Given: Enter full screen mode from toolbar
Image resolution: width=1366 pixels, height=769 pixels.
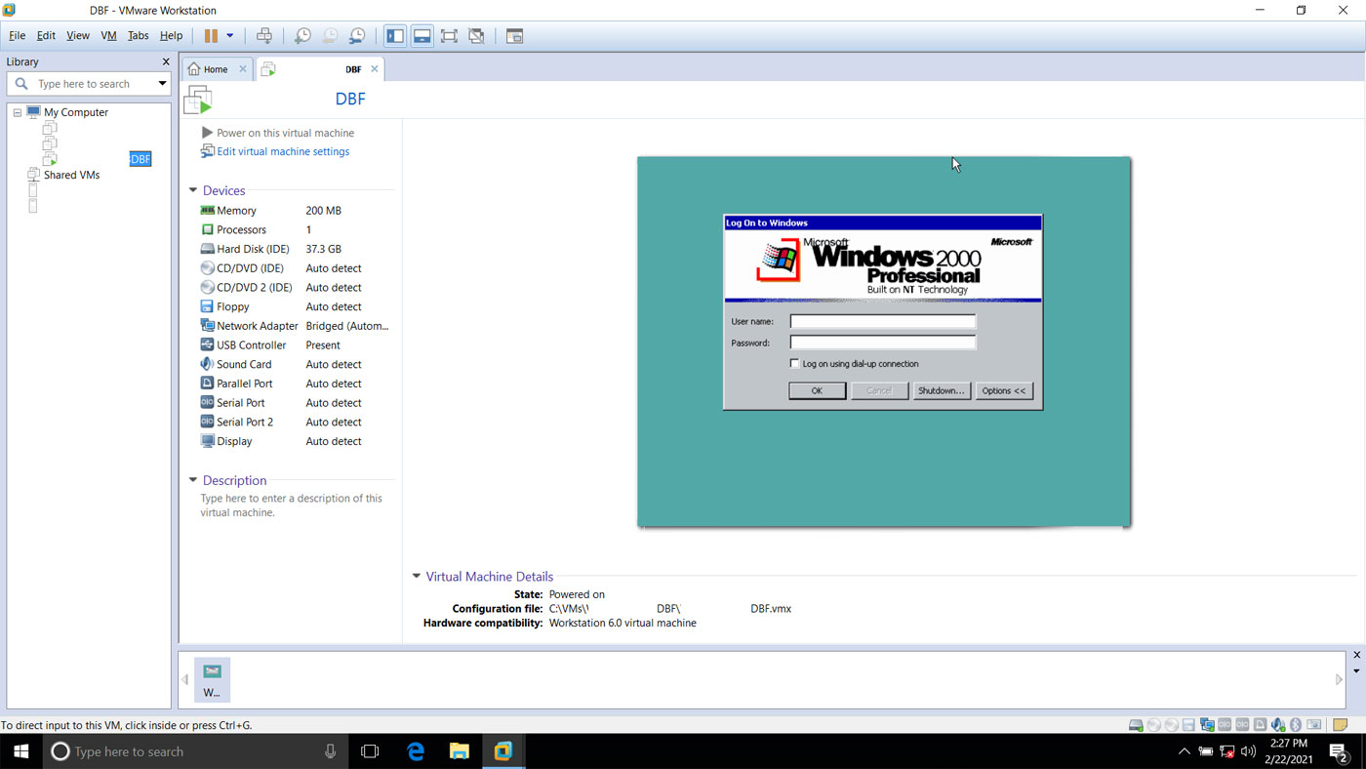Looking at the screenshot, I should [x=449, y=36].
